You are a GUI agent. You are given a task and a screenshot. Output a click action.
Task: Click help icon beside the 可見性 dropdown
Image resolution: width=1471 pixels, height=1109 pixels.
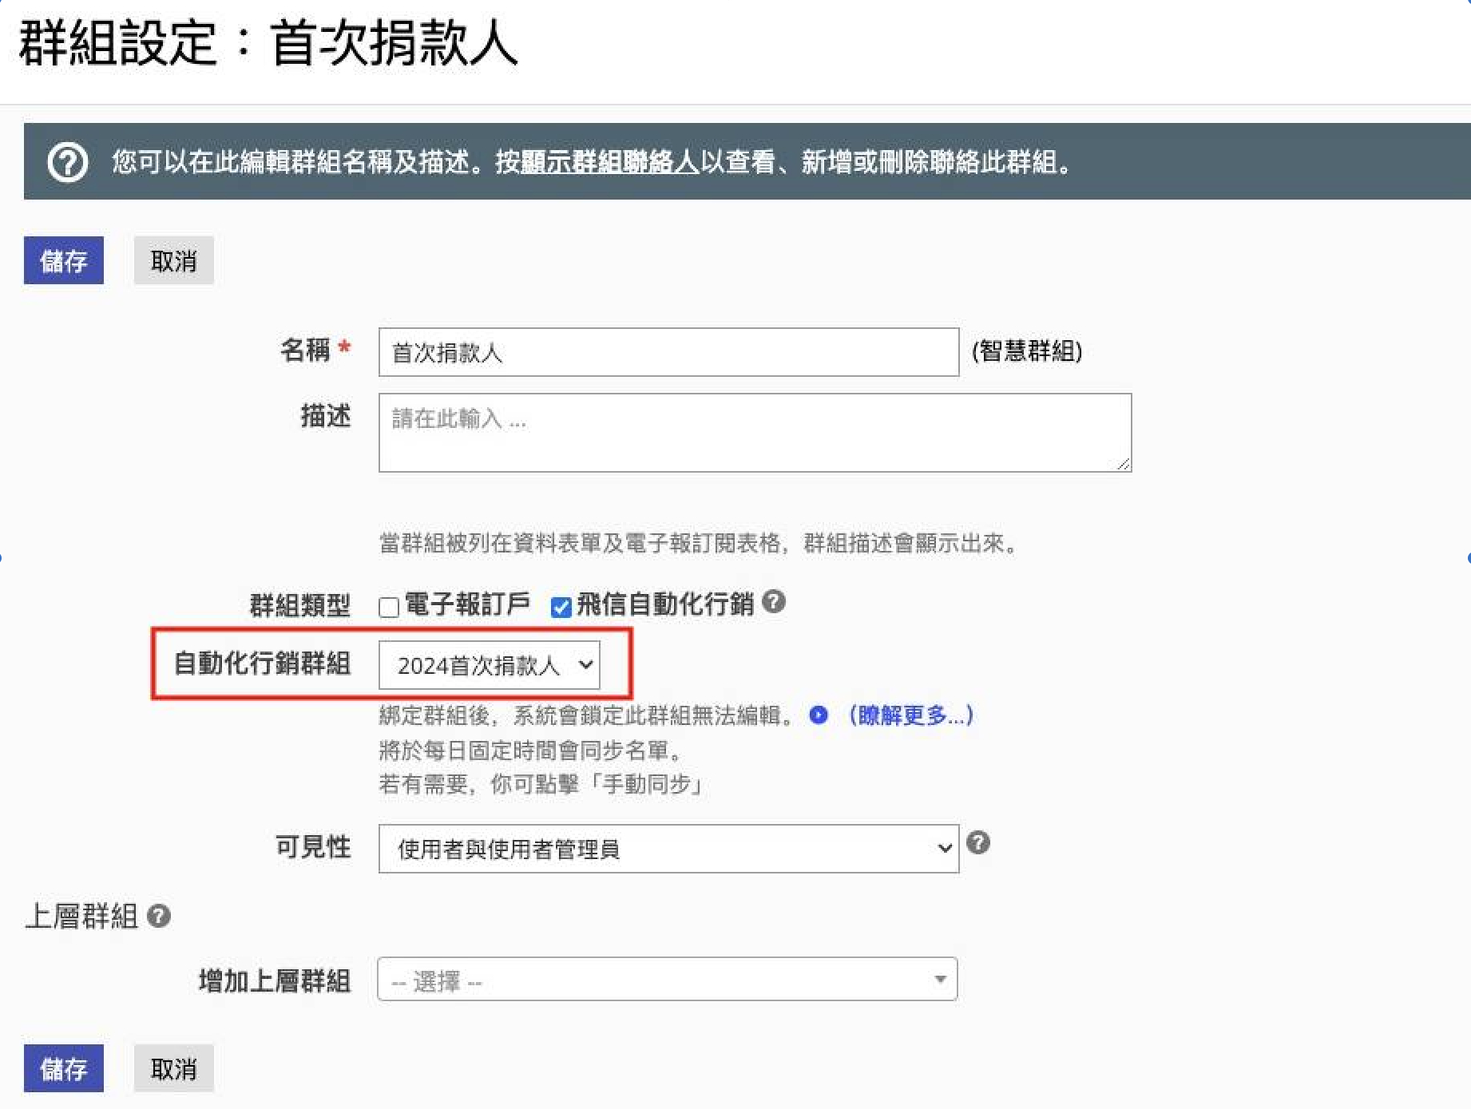click(978, 842)
